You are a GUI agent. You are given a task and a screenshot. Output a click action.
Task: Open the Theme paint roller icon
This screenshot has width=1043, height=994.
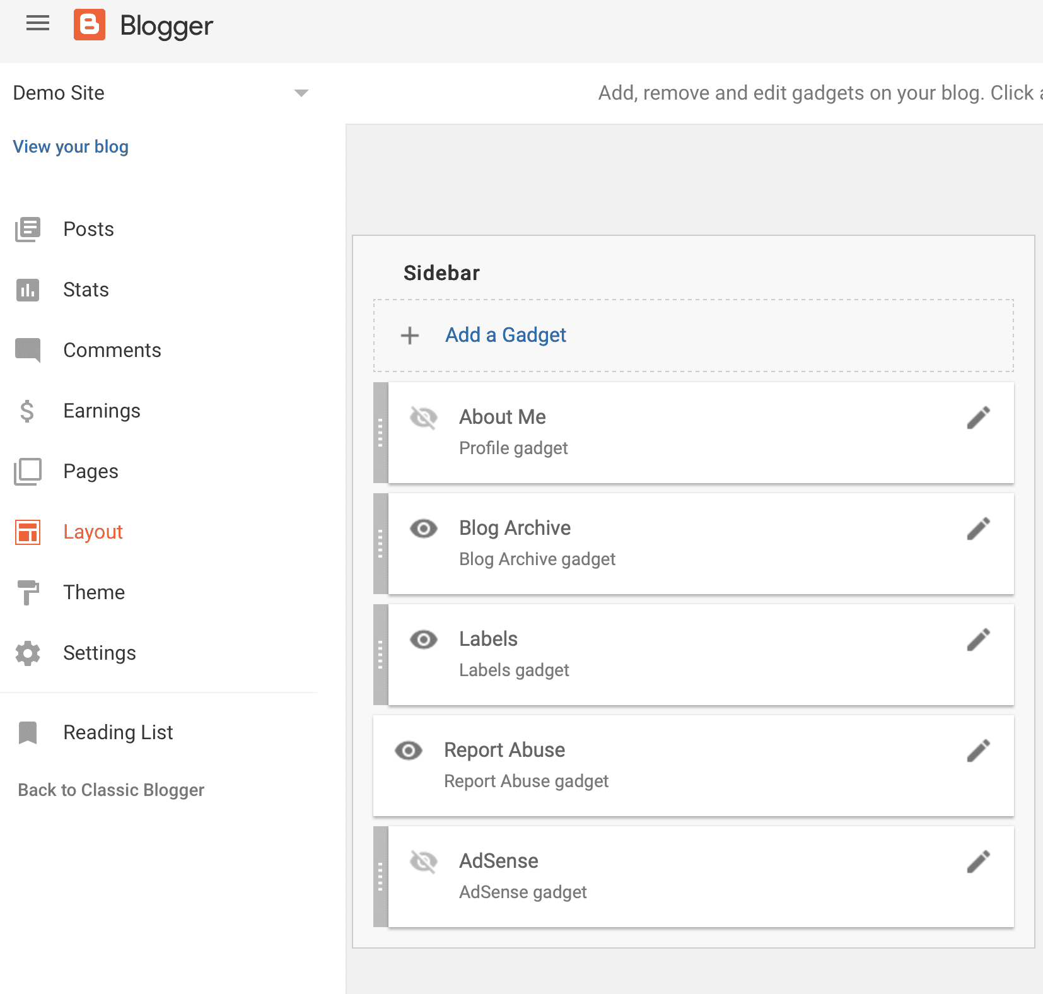tap(26, 592)
